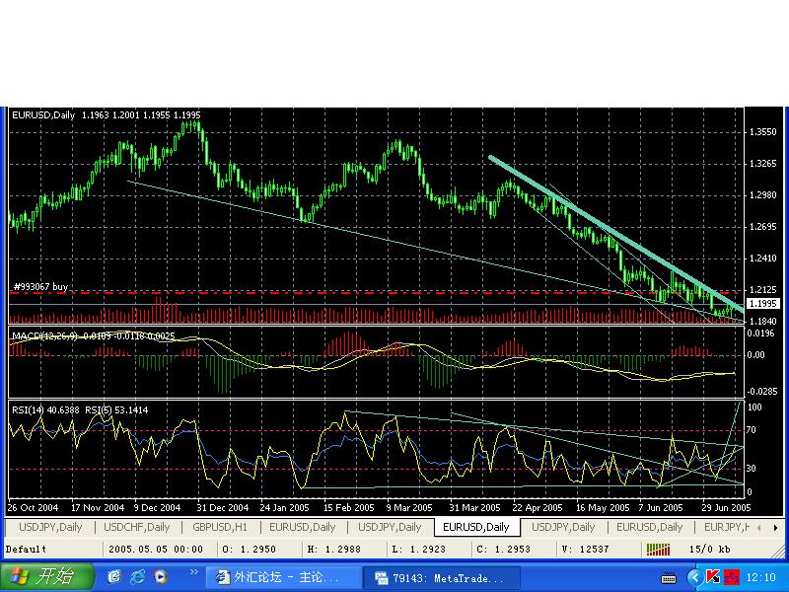Click status bar high H: 1.2988
This screenshot has height=592, width=789.
click(334, 550)
